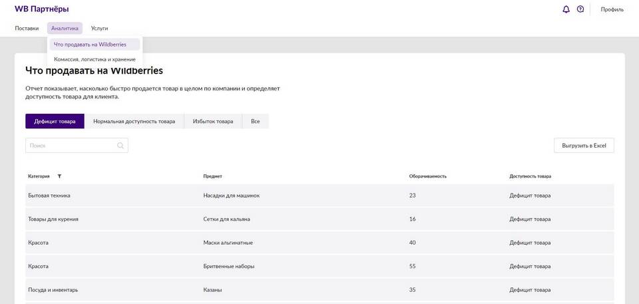Image resolution: width=639 pixels, height=304 pixels.
Task: Switch to the Все tab
Action: point(256,122)
